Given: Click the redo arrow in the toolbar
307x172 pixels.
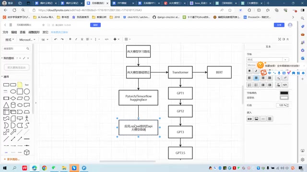Looking at the screenshot, I should [62, 39].
